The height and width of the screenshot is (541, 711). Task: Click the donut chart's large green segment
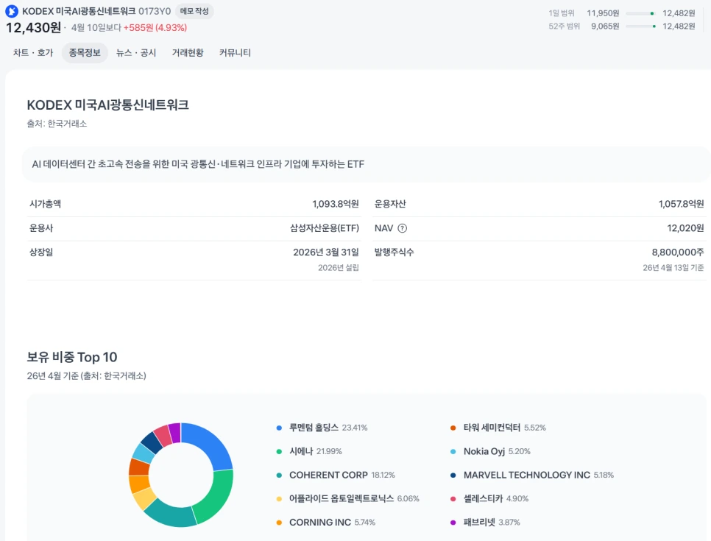[x=216, y=497]
